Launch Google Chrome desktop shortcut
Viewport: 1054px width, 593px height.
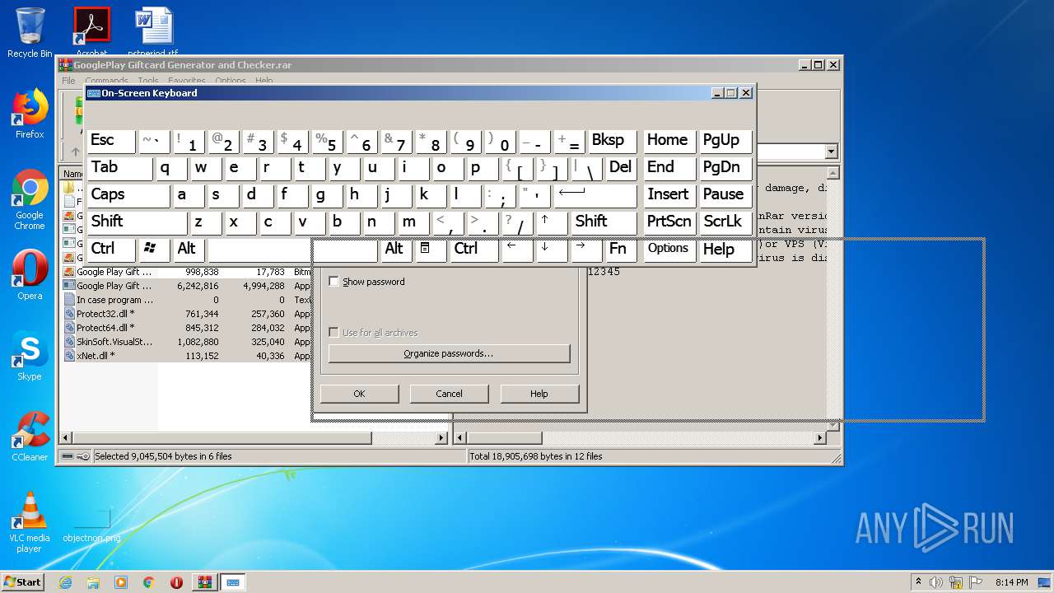(30, 199)
